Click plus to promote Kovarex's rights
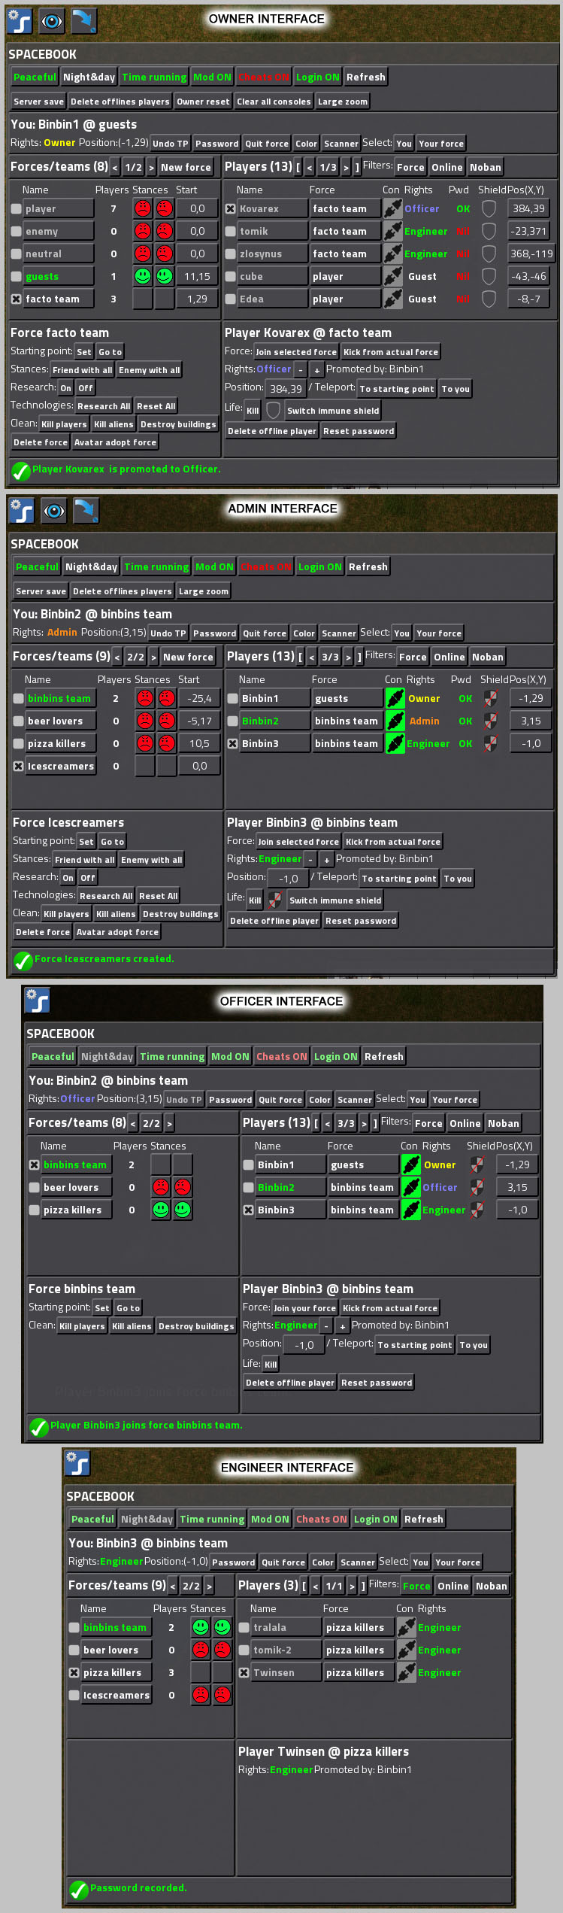 click(x=317, y=369)
